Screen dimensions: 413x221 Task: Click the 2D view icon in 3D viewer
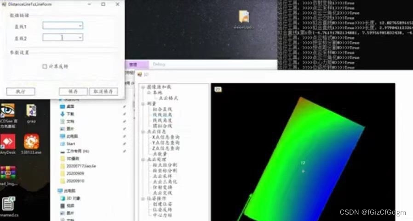pyautogui.click(x=218, y=89)
